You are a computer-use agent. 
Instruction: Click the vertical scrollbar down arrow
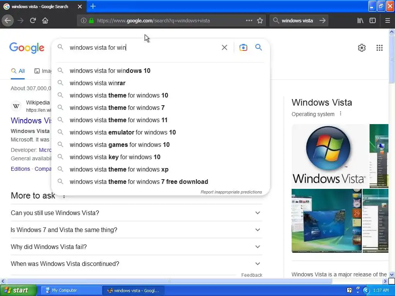coord(392,274)
